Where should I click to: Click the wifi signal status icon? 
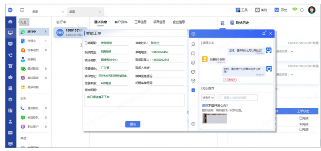point(295,10)
